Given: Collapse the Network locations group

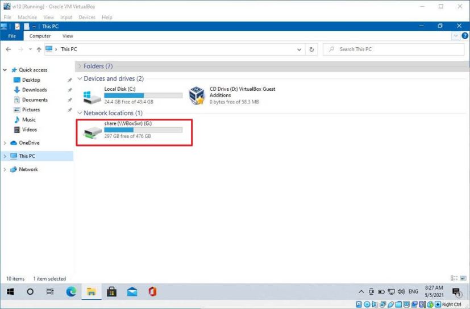Looking at the screenshot, I should 80,113.
